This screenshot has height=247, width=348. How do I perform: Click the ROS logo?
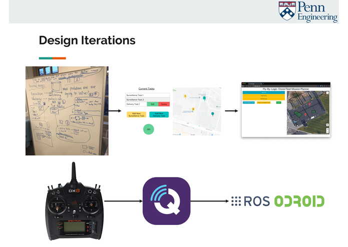click(x=250, y=201)
